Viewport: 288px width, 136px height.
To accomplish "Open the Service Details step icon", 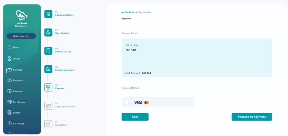I will click(x=48, y=51).
